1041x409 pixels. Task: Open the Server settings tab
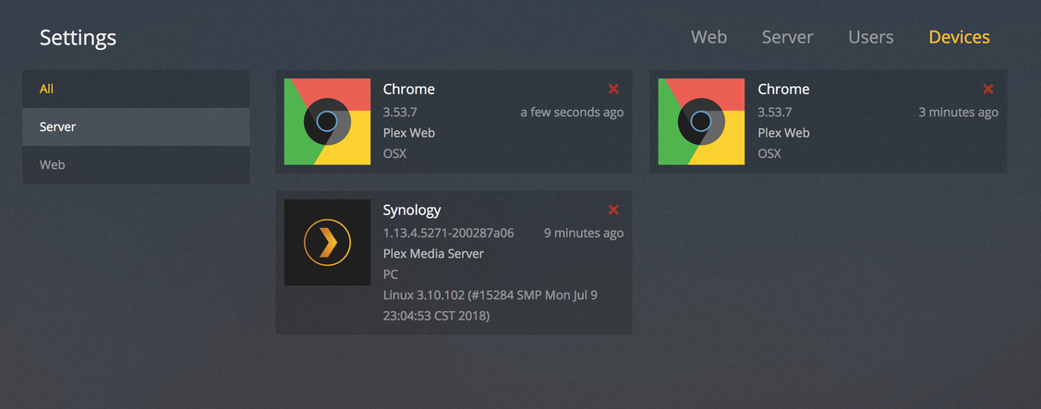click(787, 37)
